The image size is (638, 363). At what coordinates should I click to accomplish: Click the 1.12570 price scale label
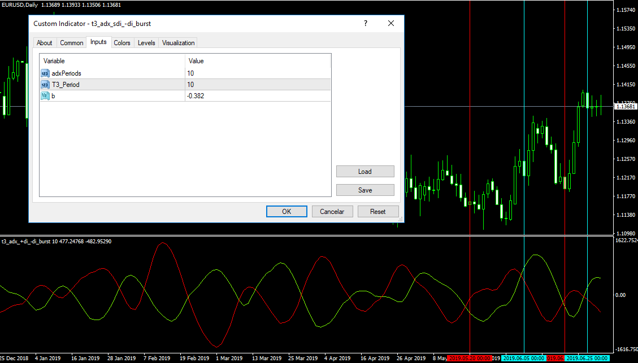626,159
